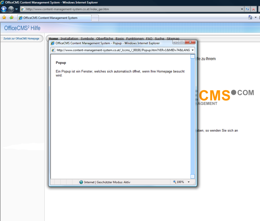The image size is (260, 221).
Task: Click the browser Back arrow button
Action: (4, 9)
